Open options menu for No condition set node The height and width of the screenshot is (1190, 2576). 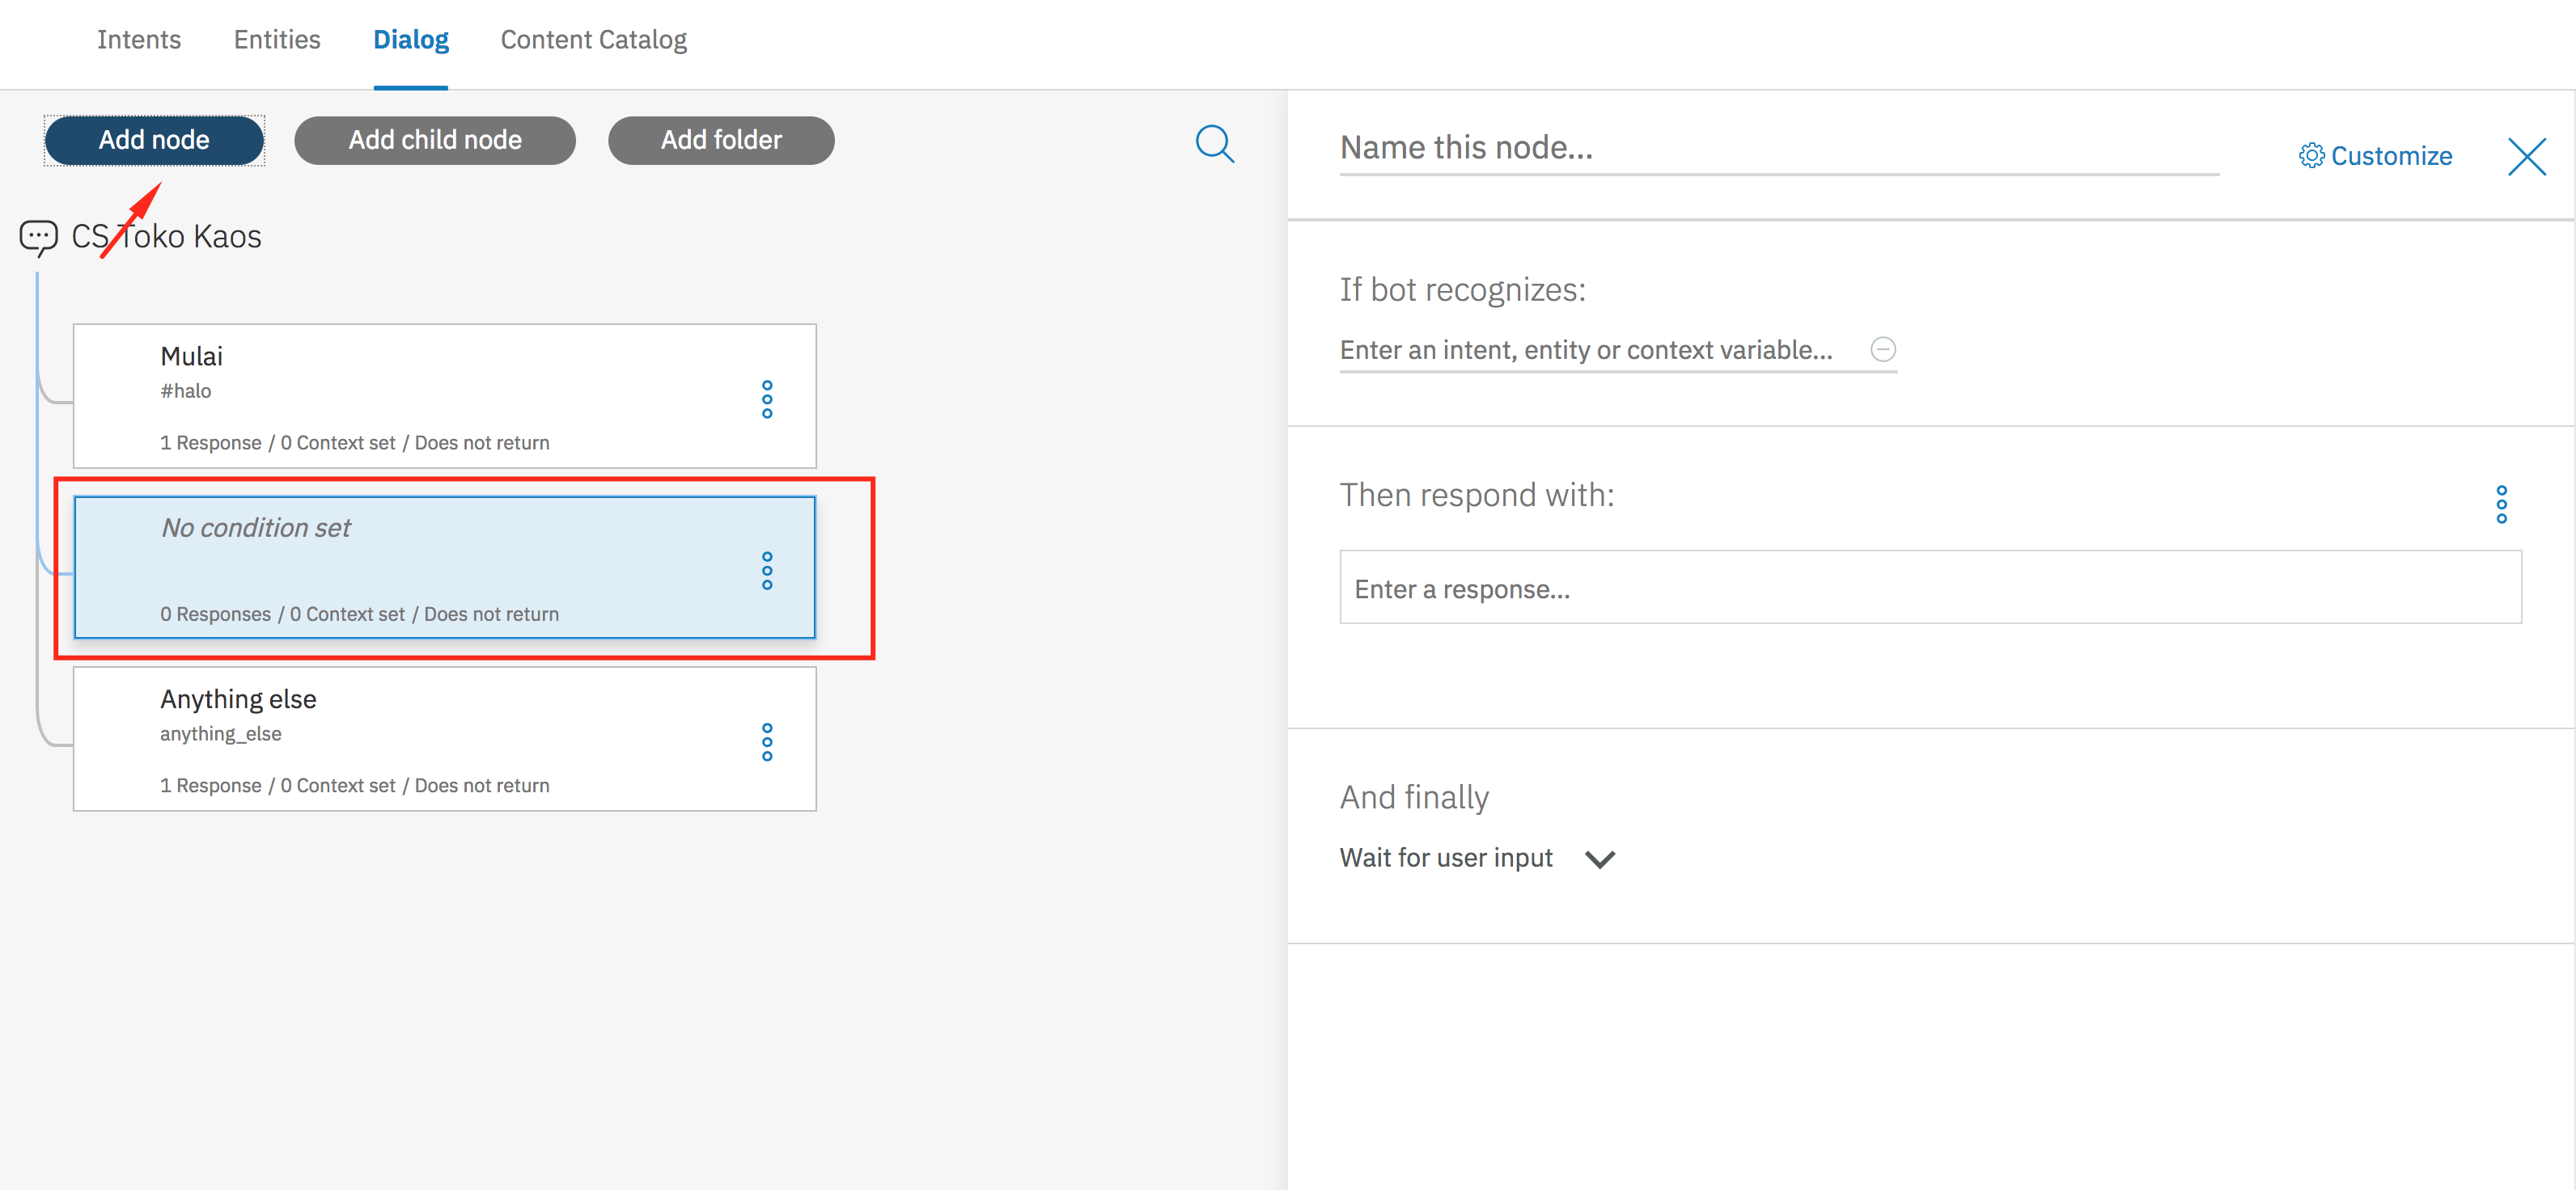(x=767, y=571)
